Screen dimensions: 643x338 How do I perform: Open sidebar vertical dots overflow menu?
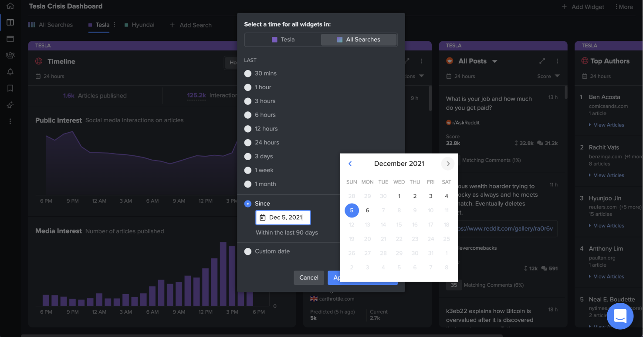tap(10, 121)
